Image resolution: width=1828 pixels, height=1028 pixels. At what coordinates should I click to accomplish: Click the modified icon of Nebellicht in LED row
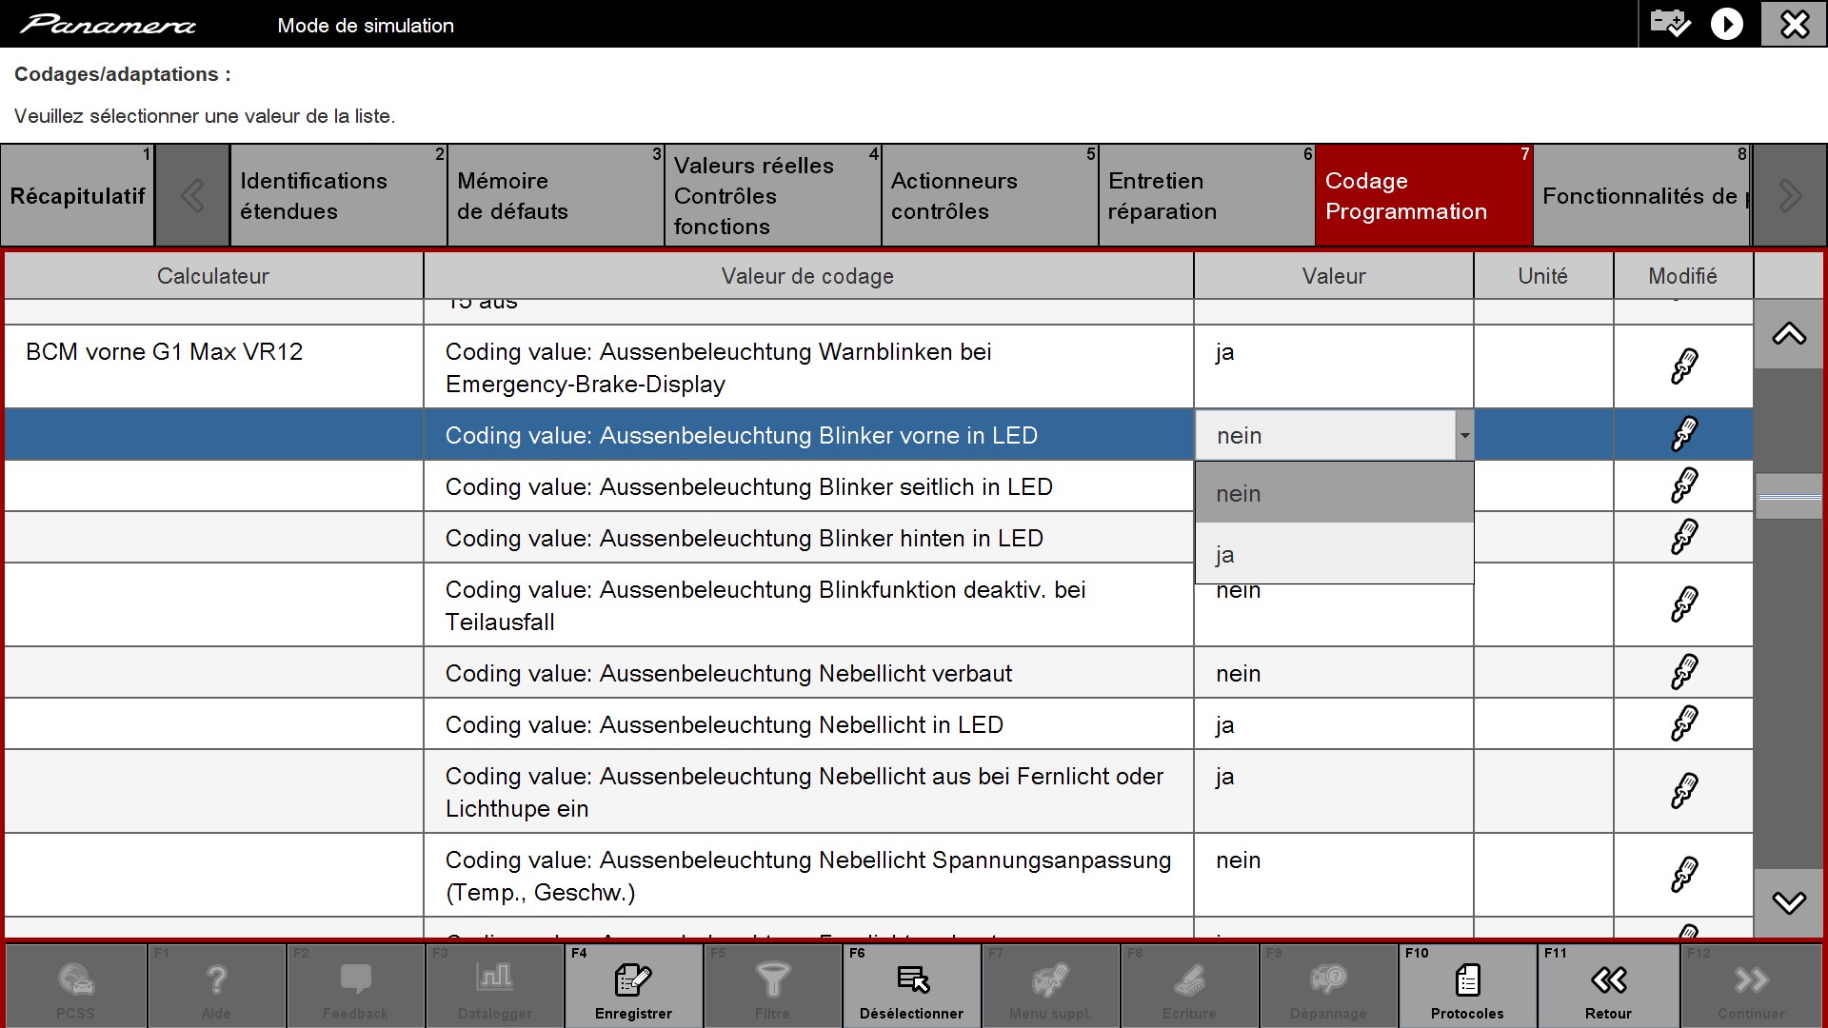tap(1684, 723)
